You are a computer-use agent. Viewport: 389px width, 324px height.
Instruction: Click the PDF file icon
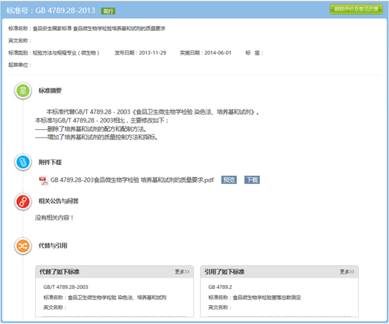44,180
